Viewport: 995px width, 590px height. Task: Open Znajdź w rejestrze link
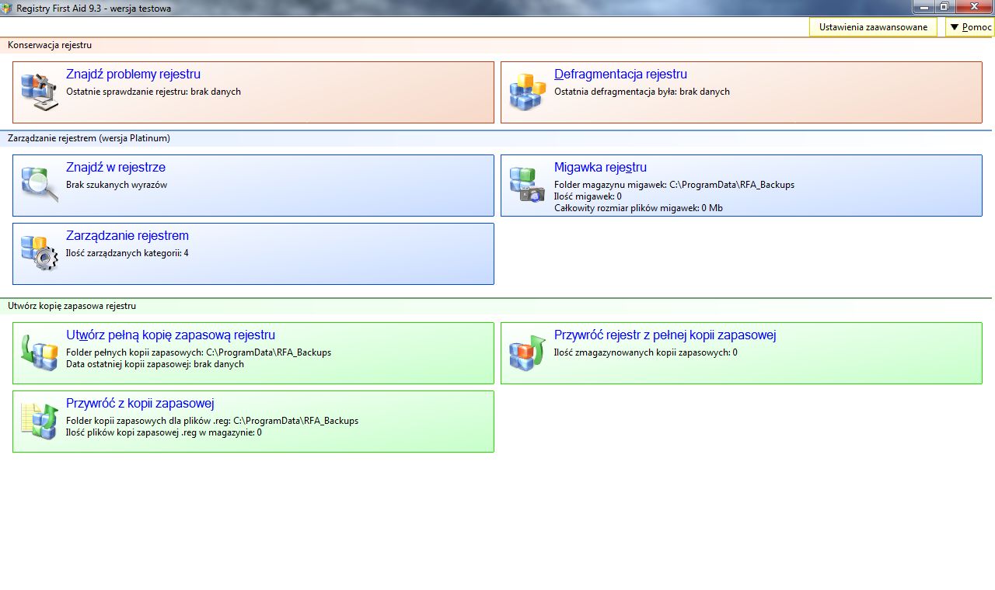pos(116,168)
